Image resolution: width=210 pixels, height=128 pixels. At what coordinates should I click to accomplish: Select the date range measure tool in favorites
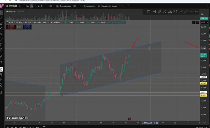pyautogui.click(x=181, y=12)
